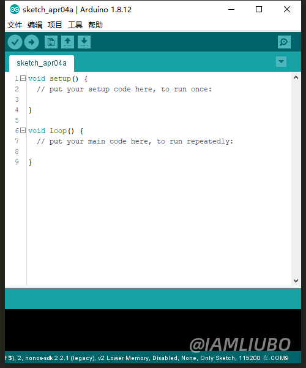Click the editor scrollbar down arrow
306x368 pixels.
click(x=296, y=281)
